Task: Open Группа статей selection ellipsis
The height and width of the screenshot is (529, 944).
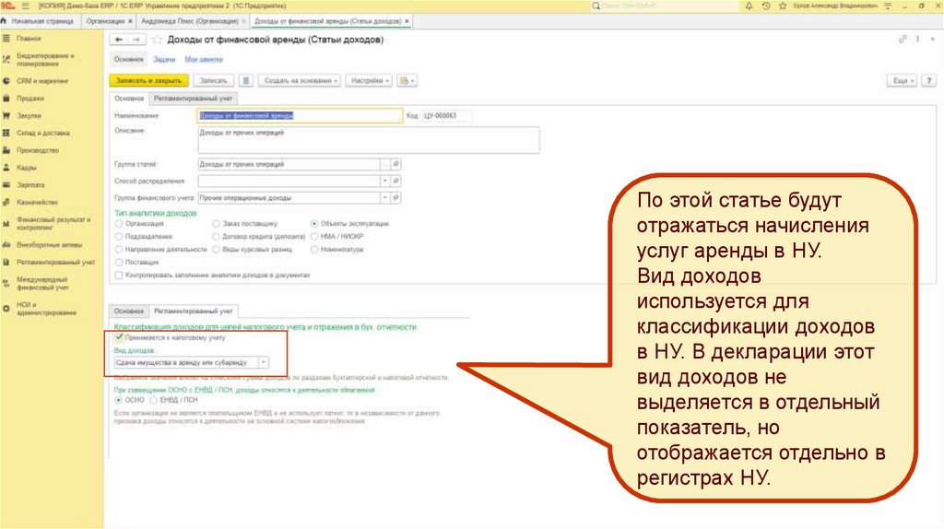Action: 384,164
